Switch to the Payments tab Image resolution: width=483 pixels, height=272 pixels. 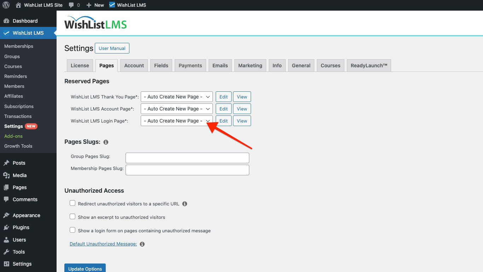(190, 65)
